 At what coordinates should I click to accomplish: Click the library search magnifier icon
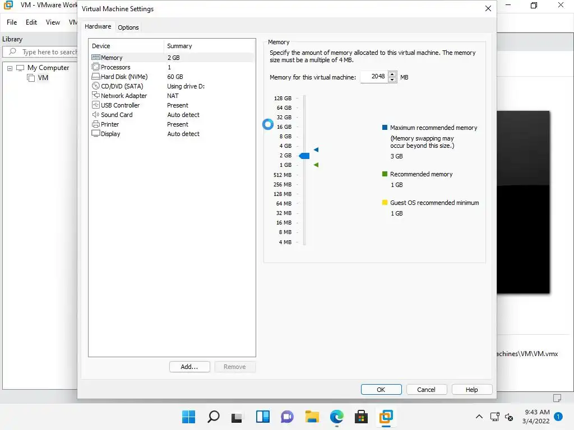click(12, 52)
